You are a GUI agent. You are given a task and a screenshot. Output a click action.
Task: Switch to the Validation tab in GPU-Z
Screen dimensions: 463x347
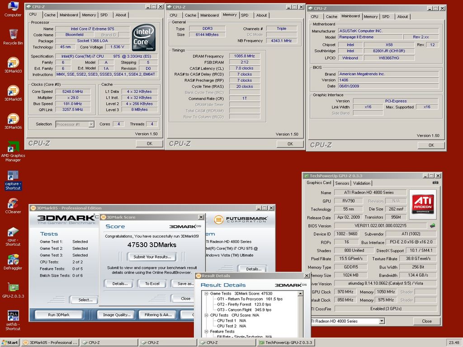pos(361,183)
